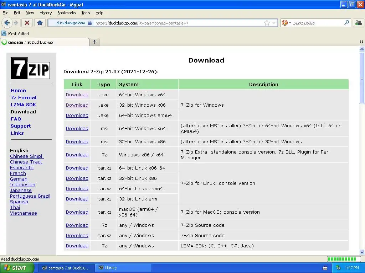The width and height of the screenshot is (365, 273).
Task: Open the Edit menu
Action: (x=17, y=13)
